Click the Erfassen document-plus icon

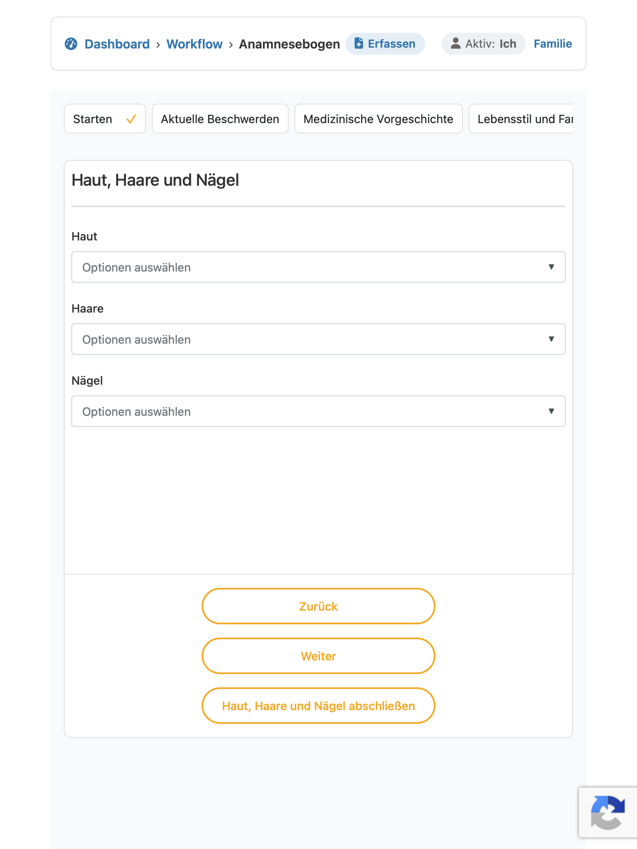[x=359, y=43]
